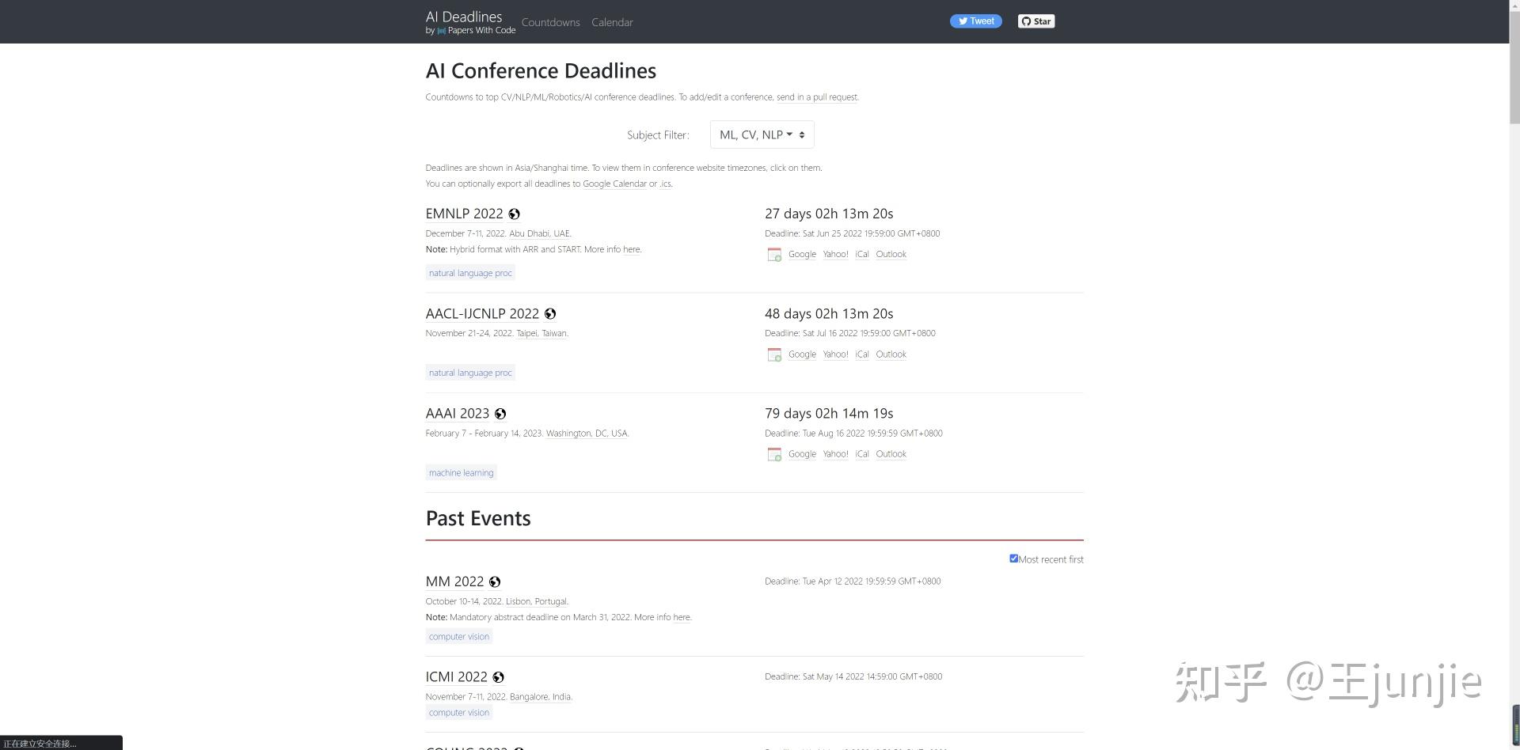Click the GitHub Star button
This screenshot has height=750, width=1520.
(1036, 21)
